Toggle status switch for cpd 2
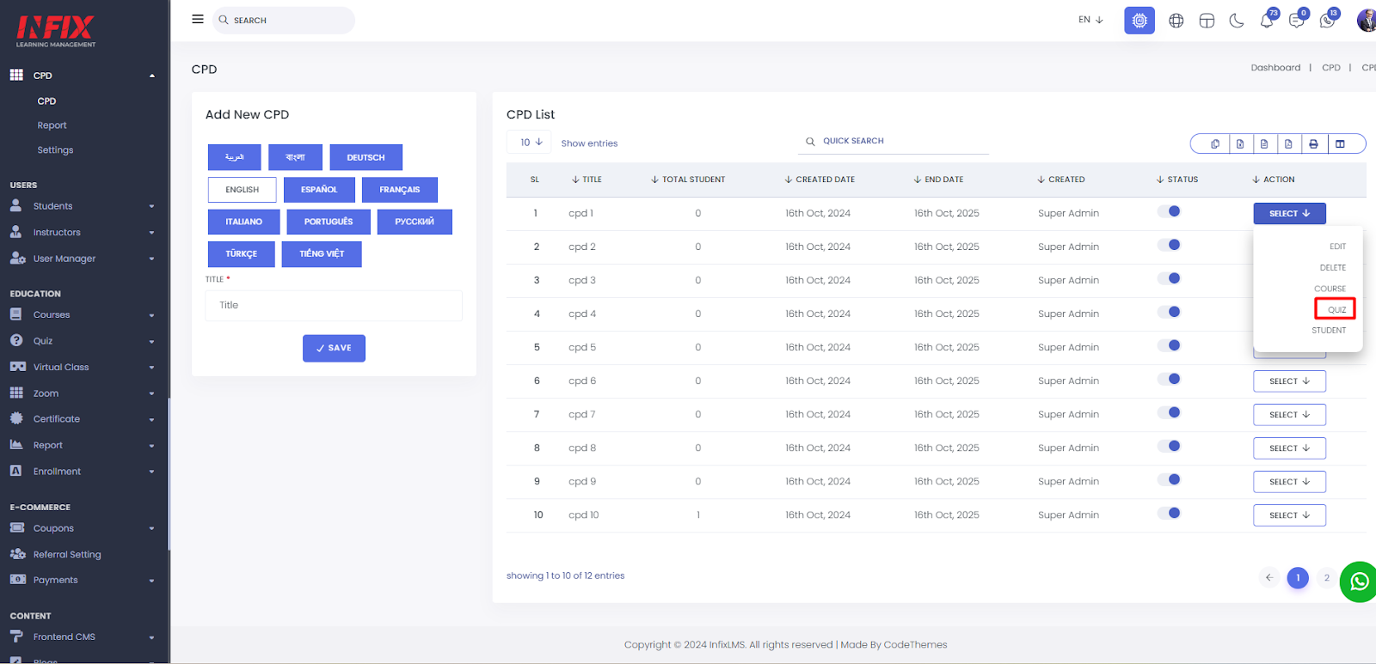This screenshot has width=1376, height=664. (1169, 245)
